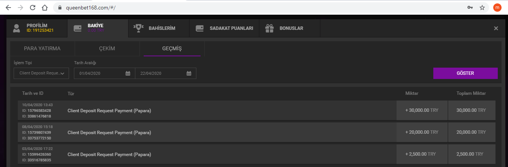Expand the İşlem Tipi dropdown
The width and height of the screenshot is (508, 167).
(x=41, y=73)
